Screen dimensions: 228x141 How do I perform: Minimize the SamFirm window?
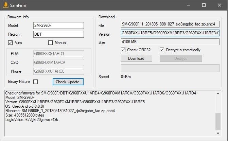point(189,5)
